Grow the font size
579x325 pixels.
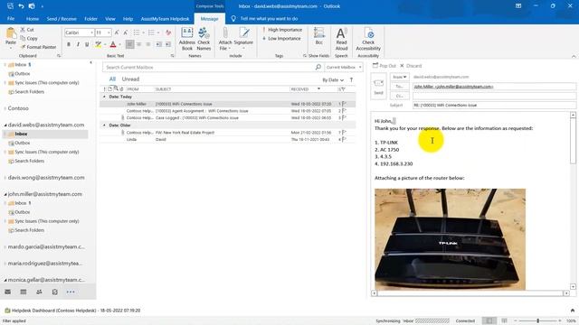117,32
